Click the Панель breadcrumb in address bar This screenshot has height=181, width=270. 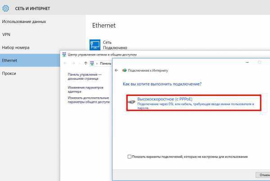pos(106,63)
